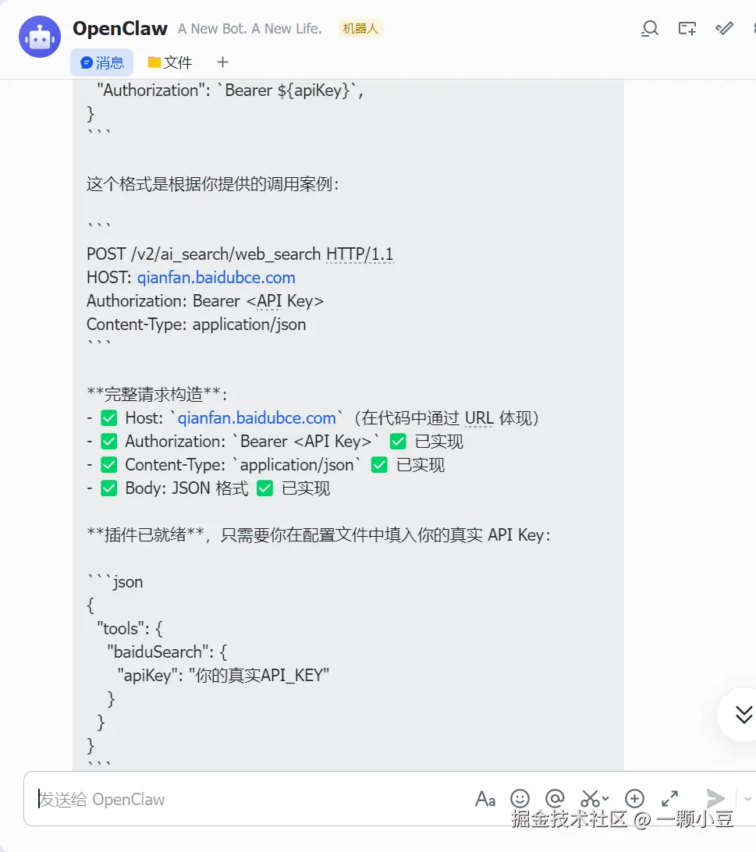Click the double-checkmark icon in header
The image size is (756, 852).
click(724, 28)
